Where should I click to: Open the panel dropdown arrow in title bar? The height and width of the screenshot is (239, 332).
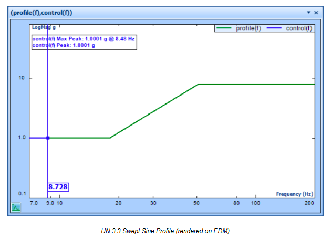tap(309, 12)
